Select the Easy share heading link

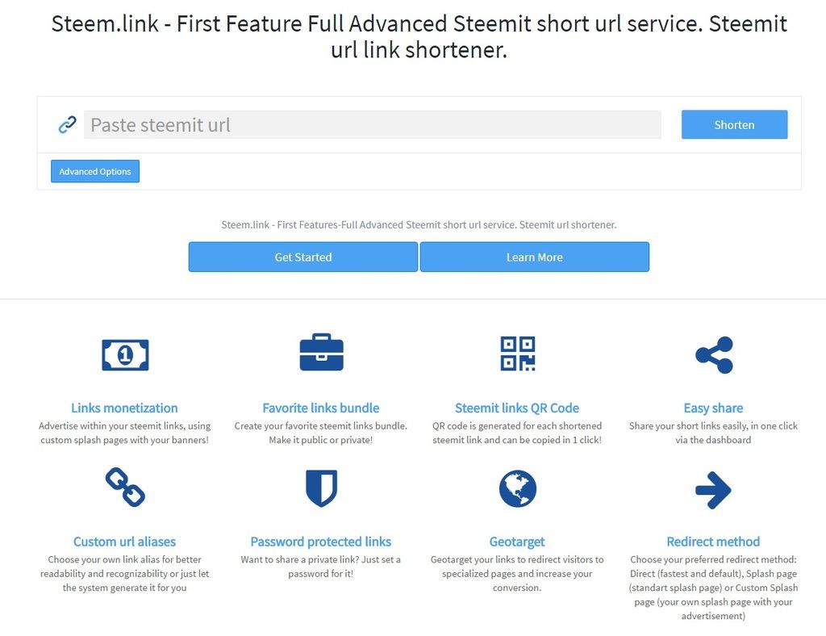(x=713, y=408)
